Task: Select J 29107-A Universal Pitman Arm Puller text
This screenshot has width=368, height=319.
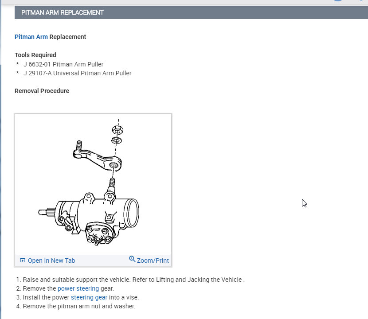Action: click(x=78, y=73)
